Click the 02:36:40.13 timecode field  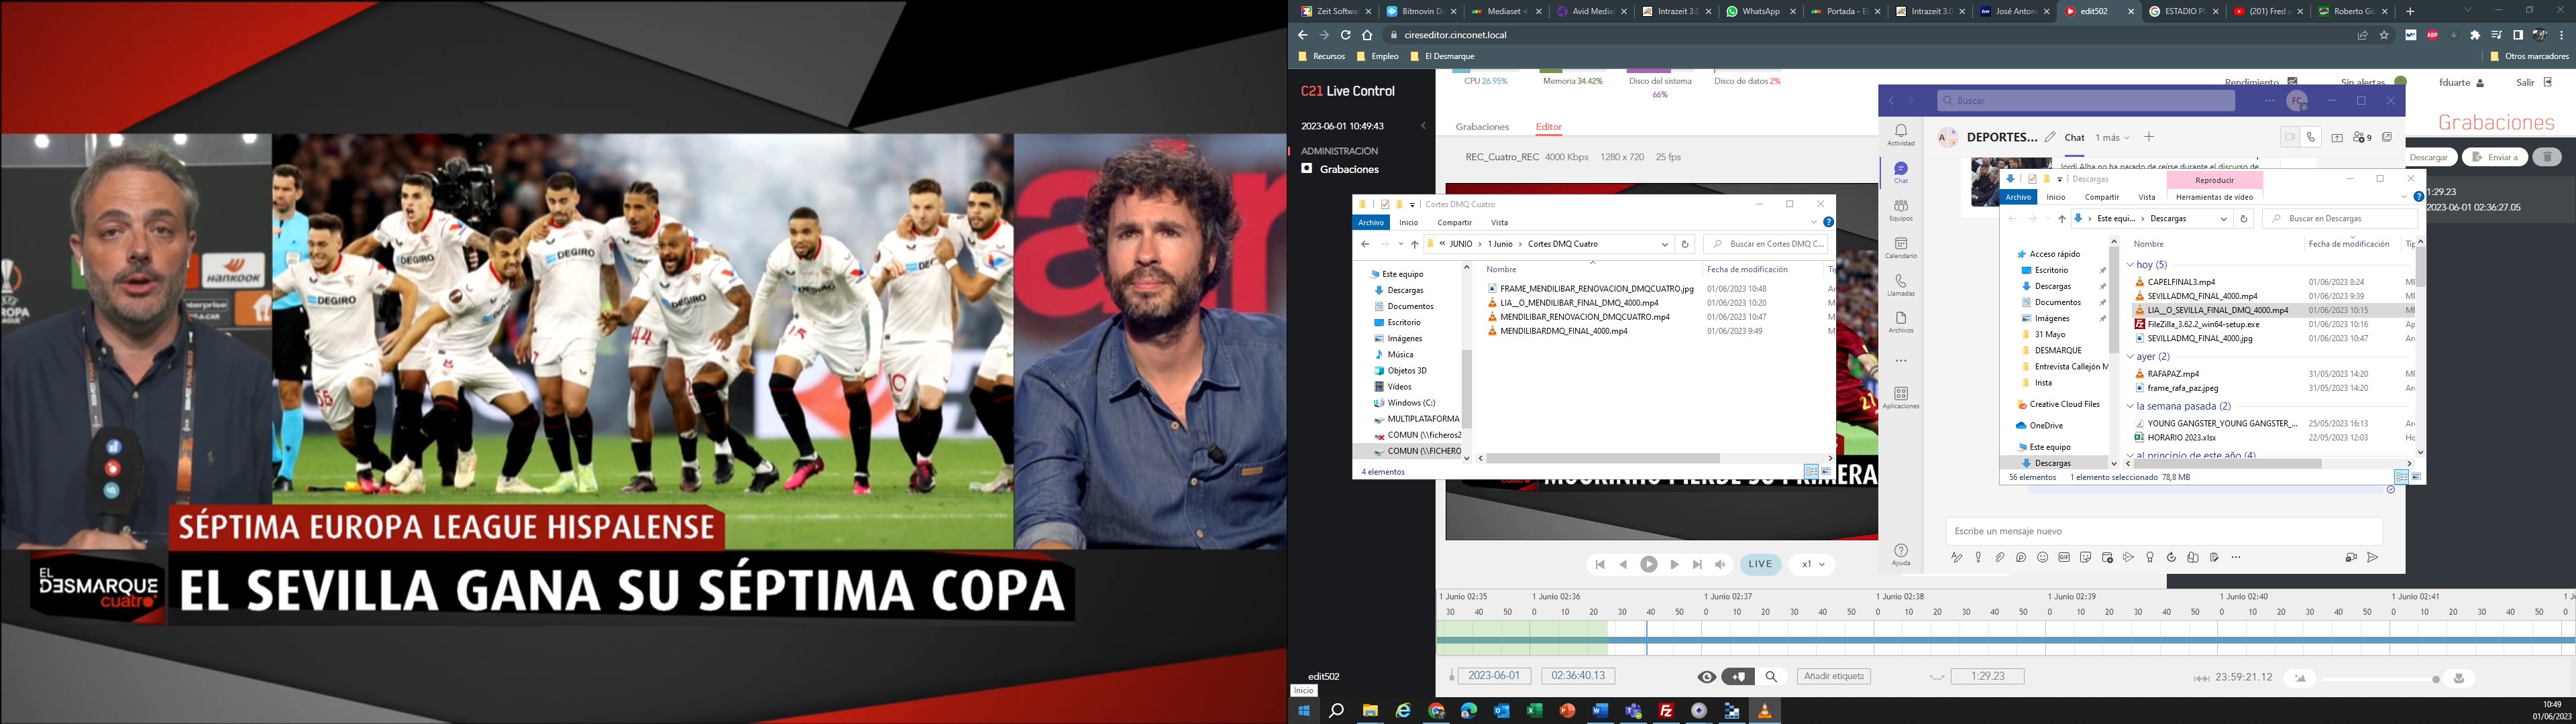point(1578,676)
